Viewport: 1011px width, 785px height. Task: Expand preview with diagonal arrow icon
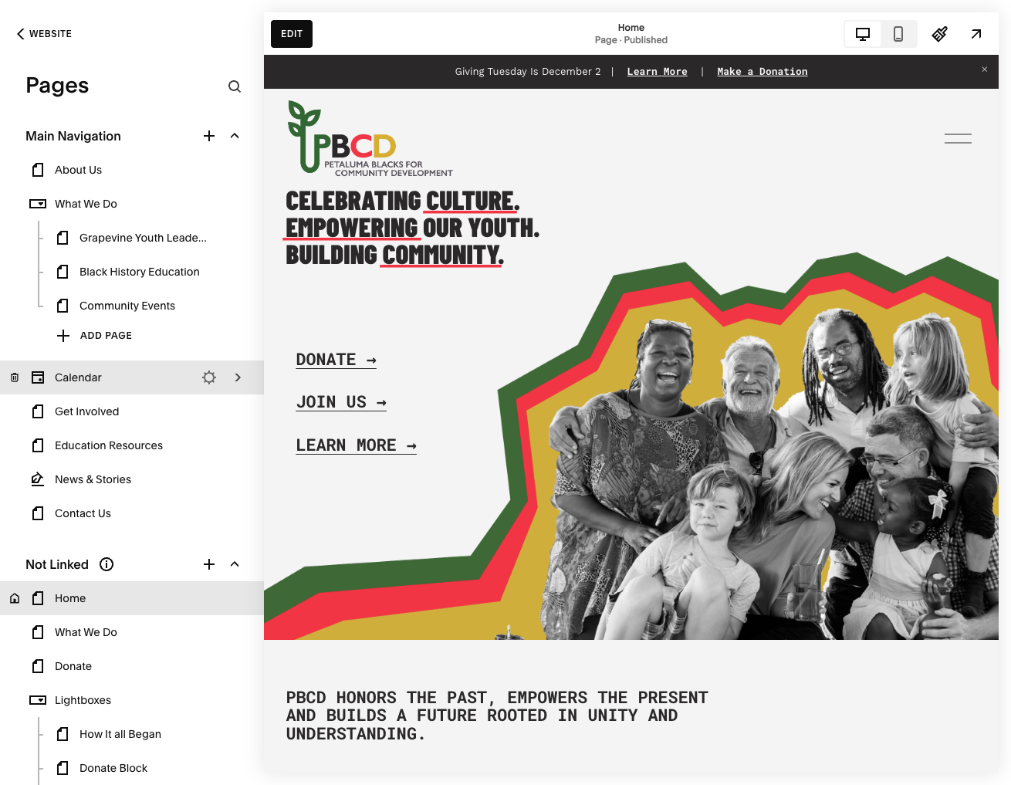pos(976,34)
